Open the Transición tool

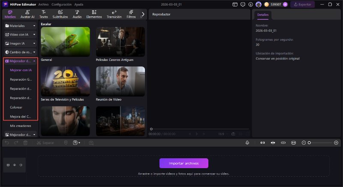tap(114, 14)
